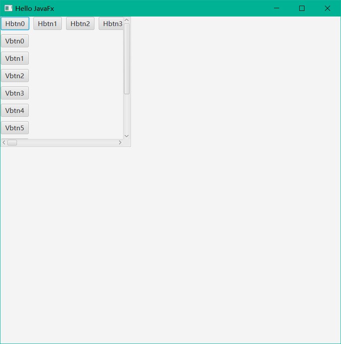
Task: Click the Vbtn2 button
Action: click(x=15, y=76)
